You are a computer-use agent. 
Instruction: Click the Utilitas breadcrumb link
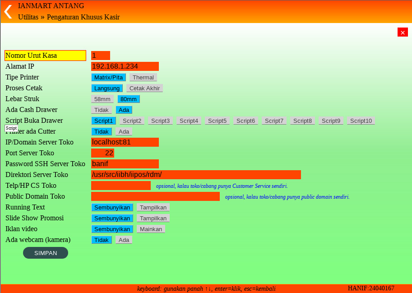point(28,17)
